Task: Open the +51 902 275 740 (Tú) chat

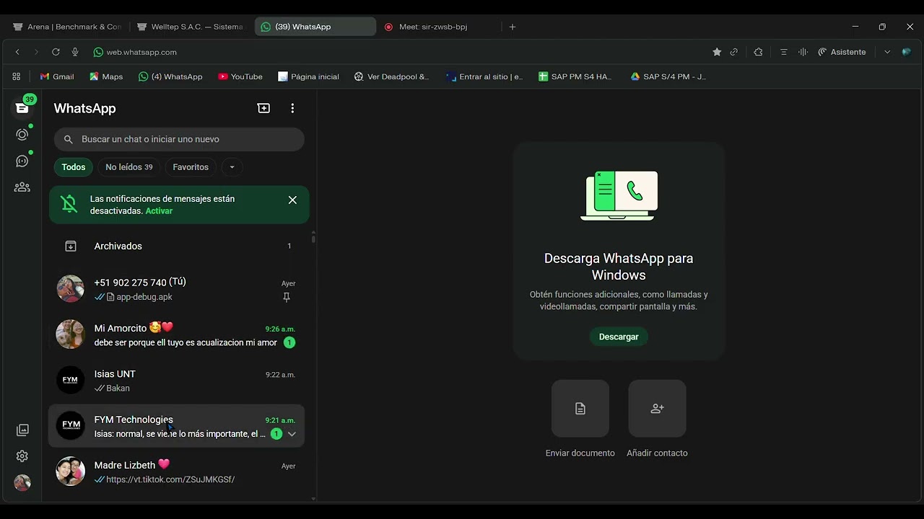Action: pyautogui.click(x=177, y=289)
